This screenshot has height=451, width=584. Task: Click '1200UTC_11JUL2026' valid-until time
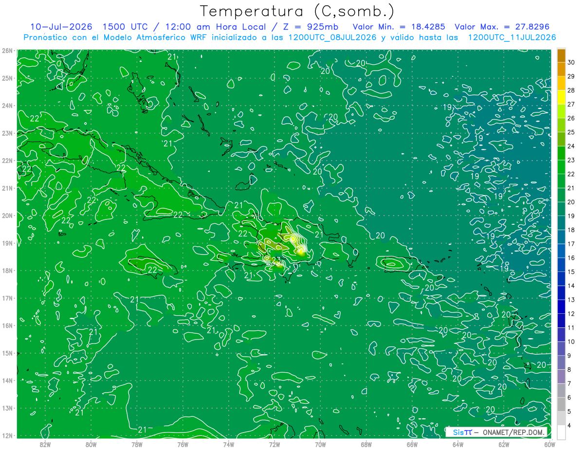click(x=511, y=37)
